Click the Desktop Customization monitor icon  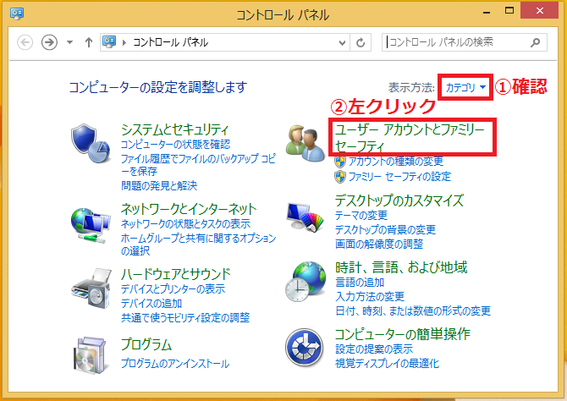[x=306, y=217]
